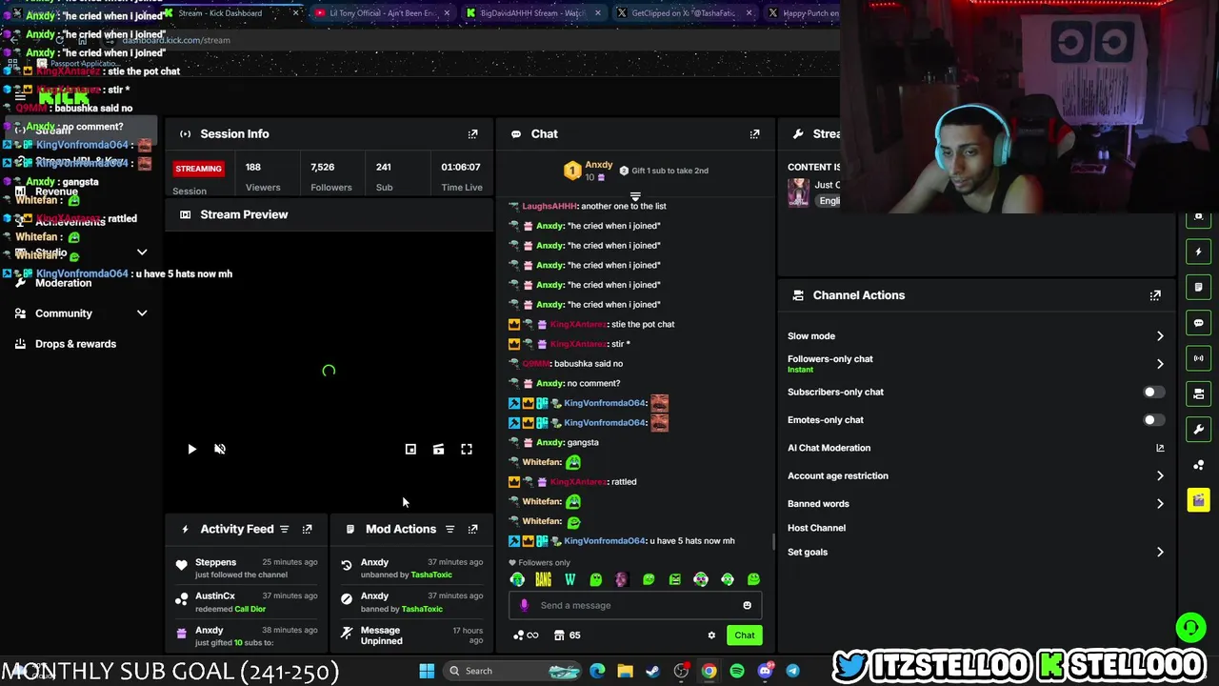Select Steppens follow in Activity Feed
Screen dimensions: 1219x686
coord(247,568)
